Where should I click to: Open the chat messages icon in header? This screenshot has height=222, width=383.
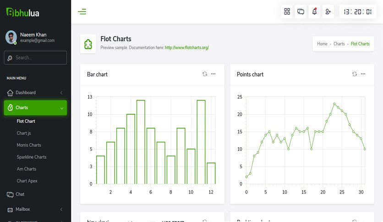301,11
